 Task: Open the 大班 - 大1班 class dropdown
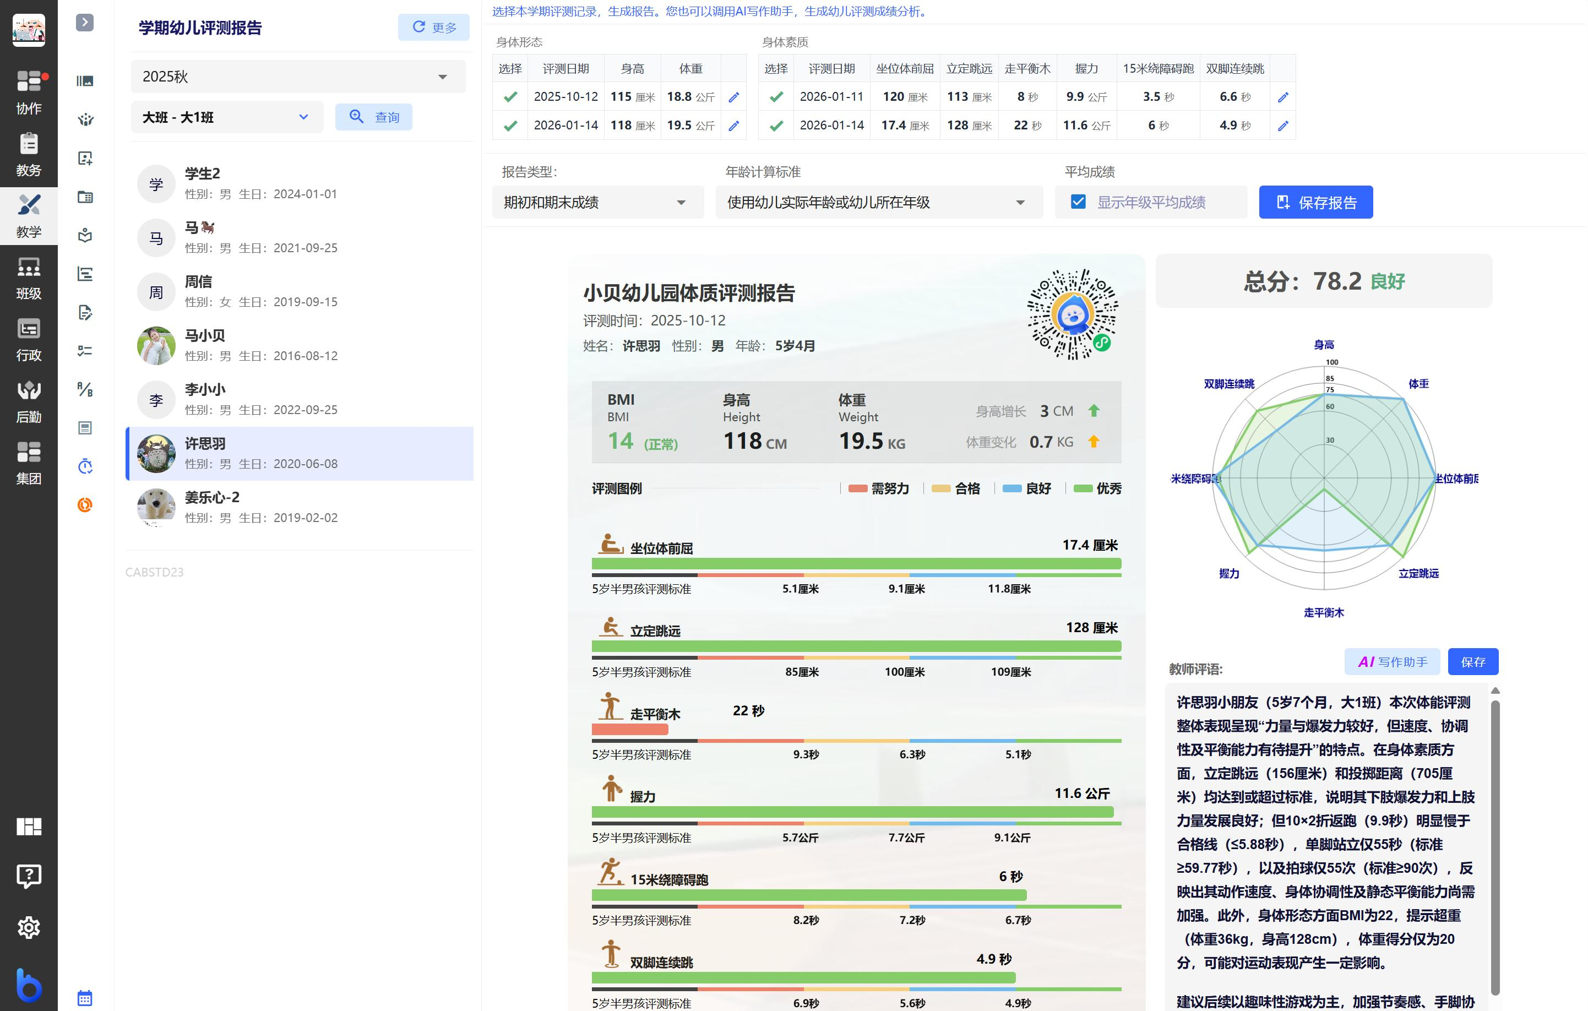(227, 117)
